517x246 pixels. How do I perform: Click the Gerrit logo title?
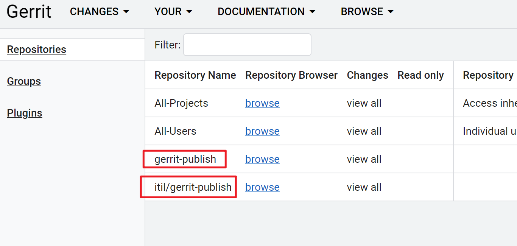click(29, 12)
